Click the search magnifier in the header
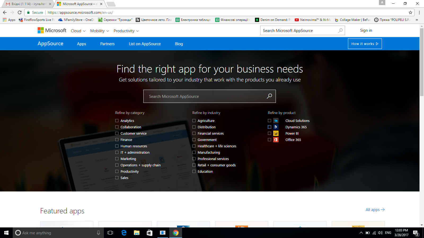Screen dimensions: 424x238 pos(341,31)
